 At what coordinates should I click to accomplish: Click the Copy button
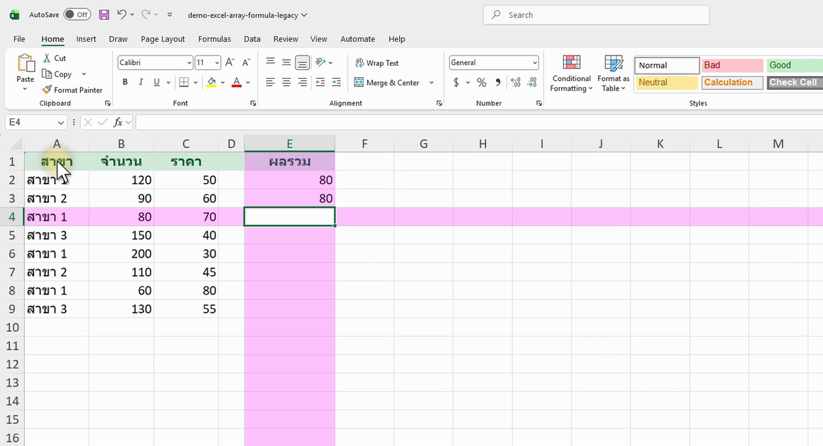(57, 74)
